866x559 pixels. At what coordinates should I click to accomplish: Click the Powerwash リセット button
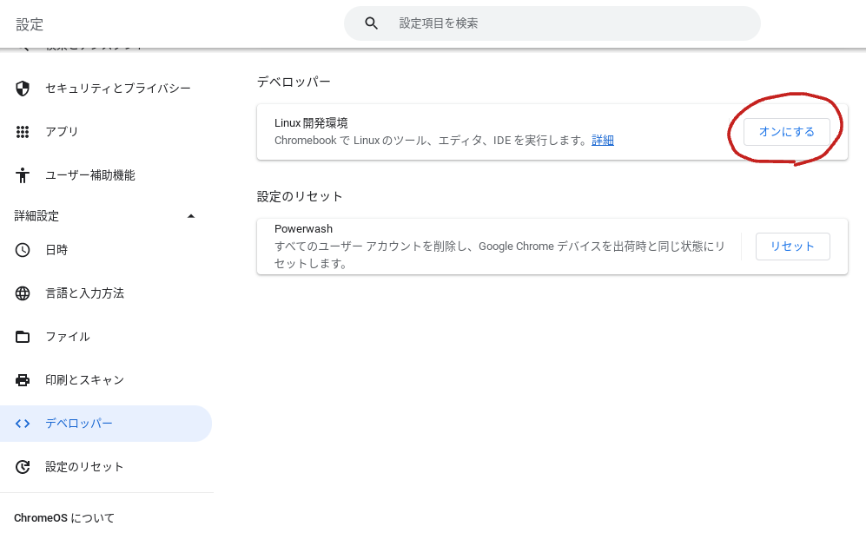pyautogui.click(x=792, y=246)
